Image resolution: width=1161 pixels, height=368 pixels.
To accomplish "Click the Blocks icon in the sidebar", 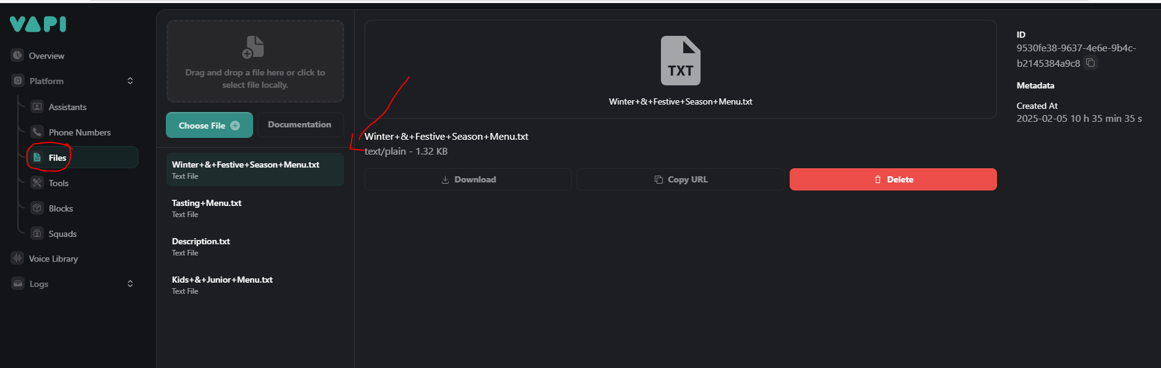I will coord(37,208).
